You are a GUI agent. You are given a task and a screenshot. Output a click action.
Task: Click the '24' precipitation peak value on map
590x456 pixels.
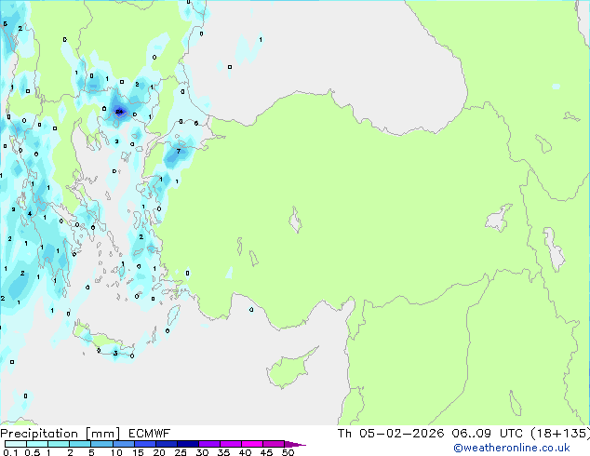coord(119,112)
